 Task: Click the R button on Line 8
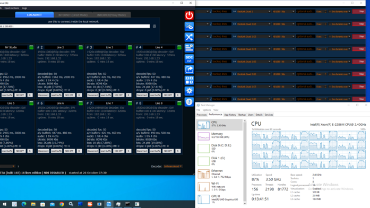pyautogui.click(x=178, y=151)
